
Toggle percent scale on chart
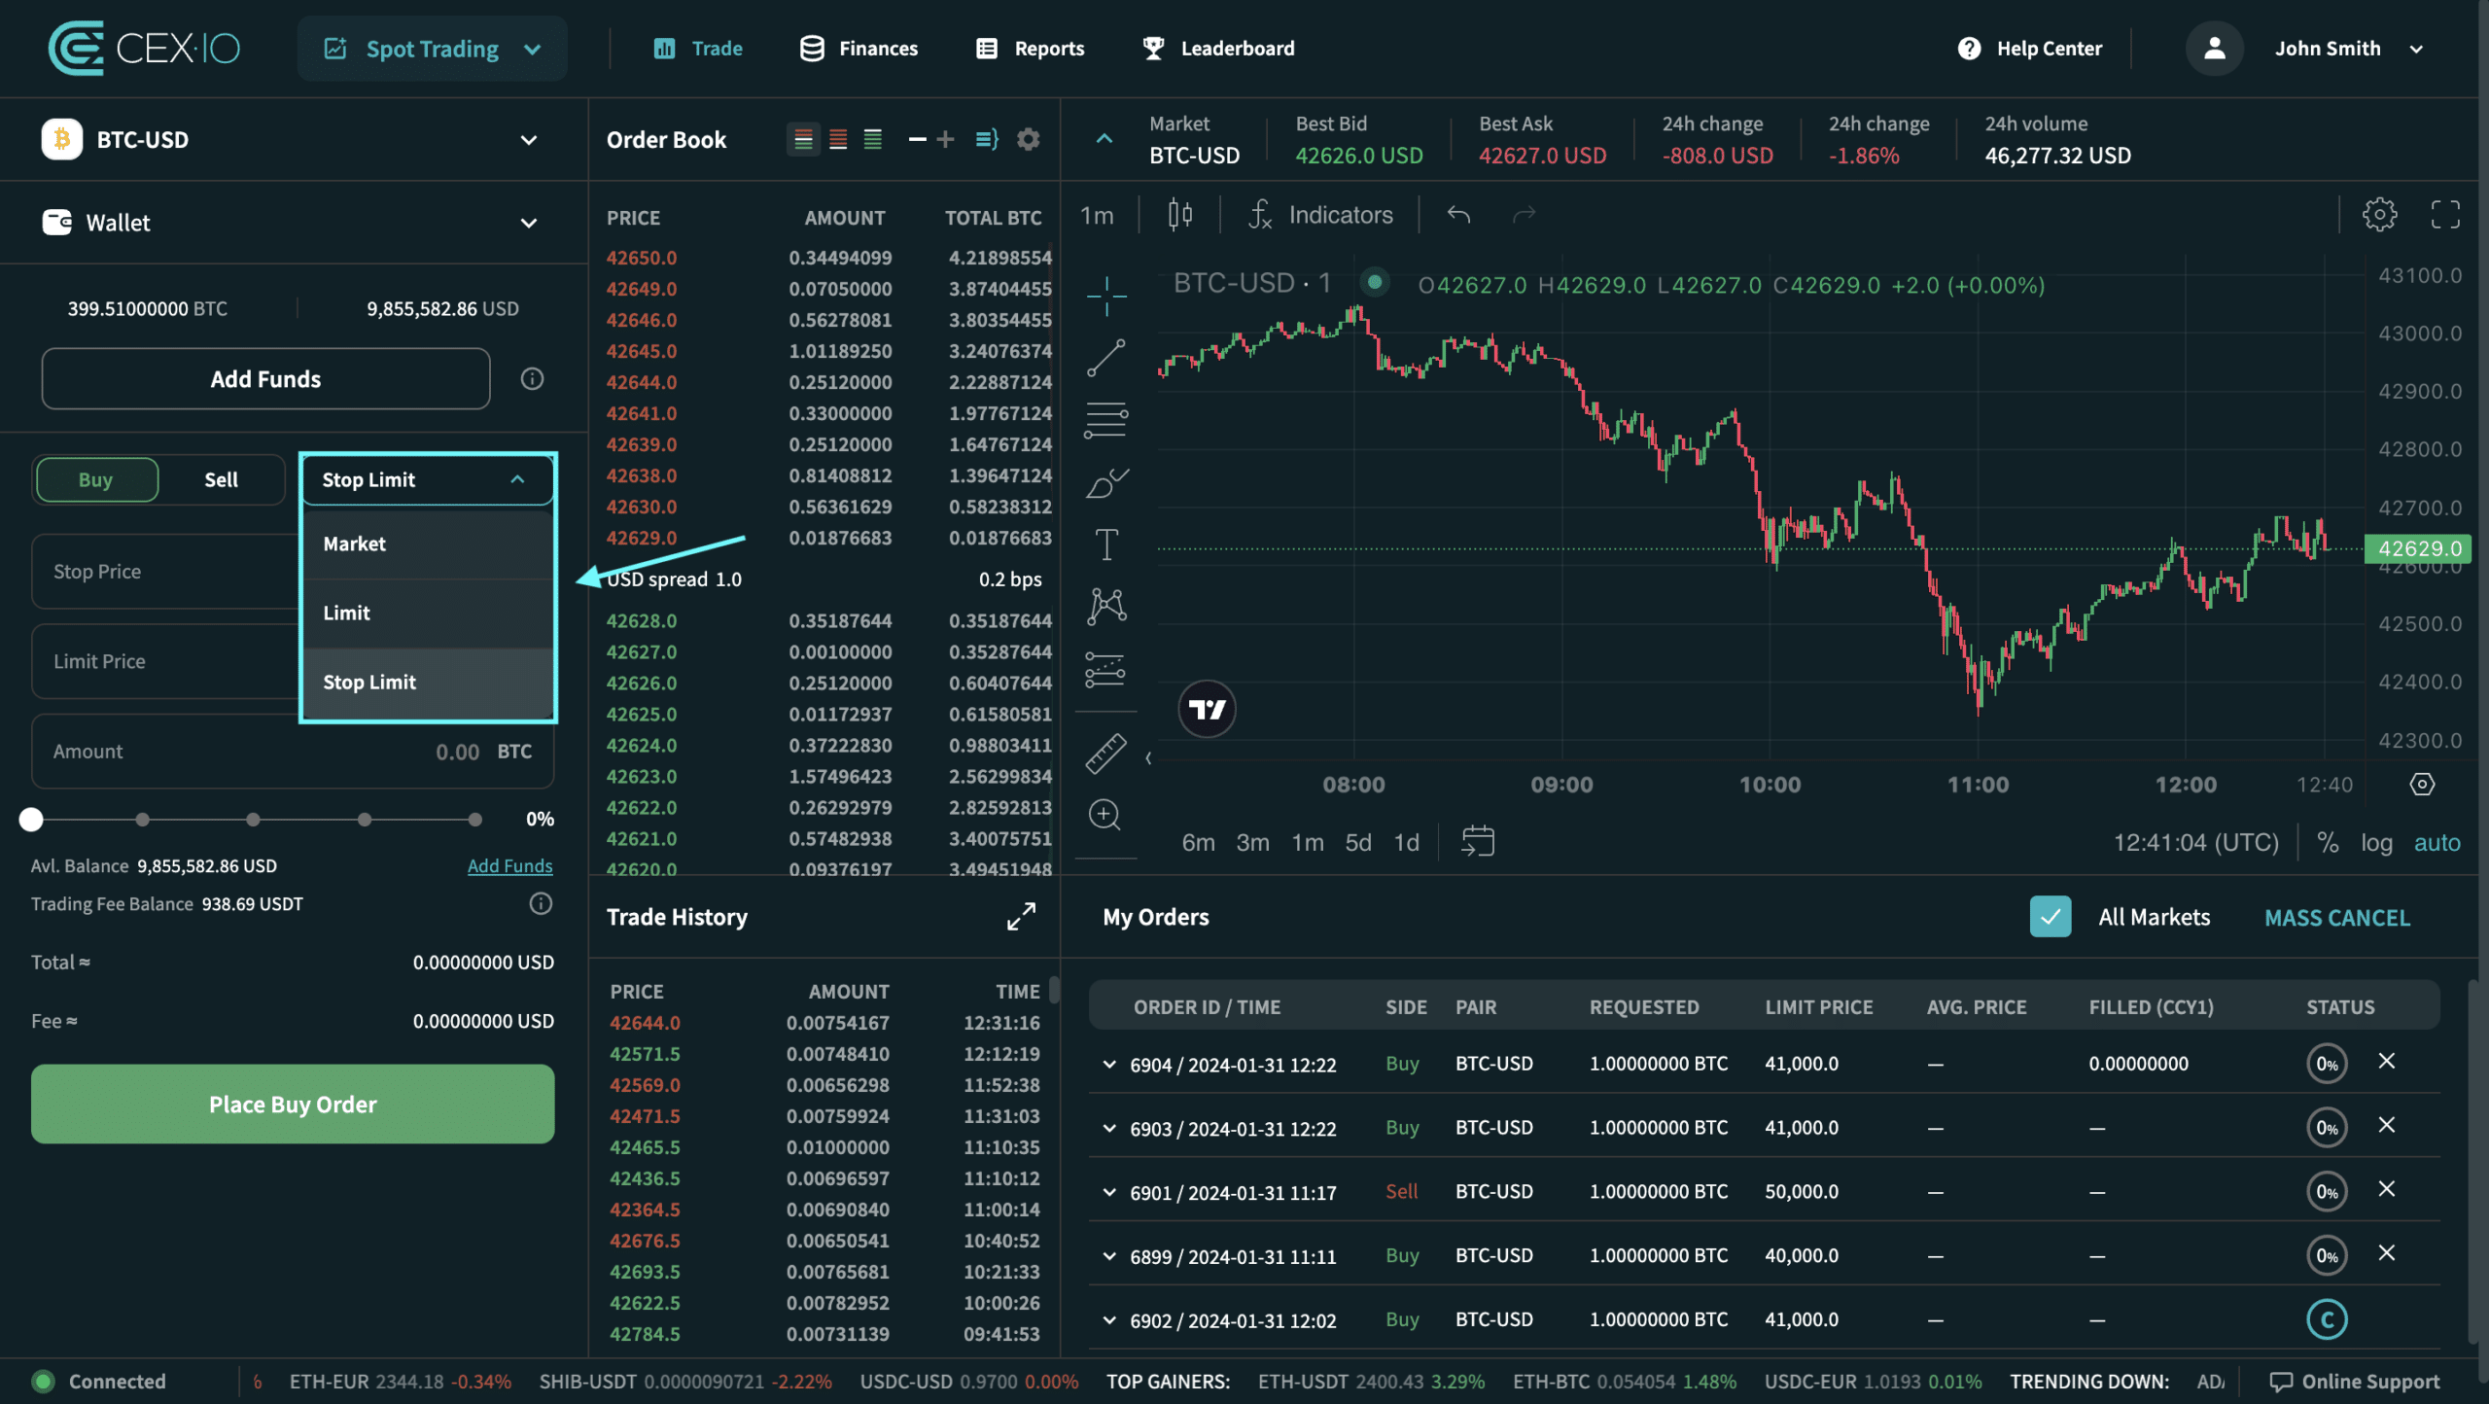[x=2328, y=842]
